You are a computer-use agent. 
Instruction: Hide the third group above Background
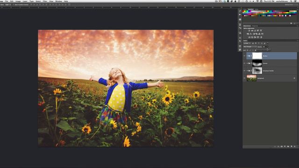pos(244,70)
